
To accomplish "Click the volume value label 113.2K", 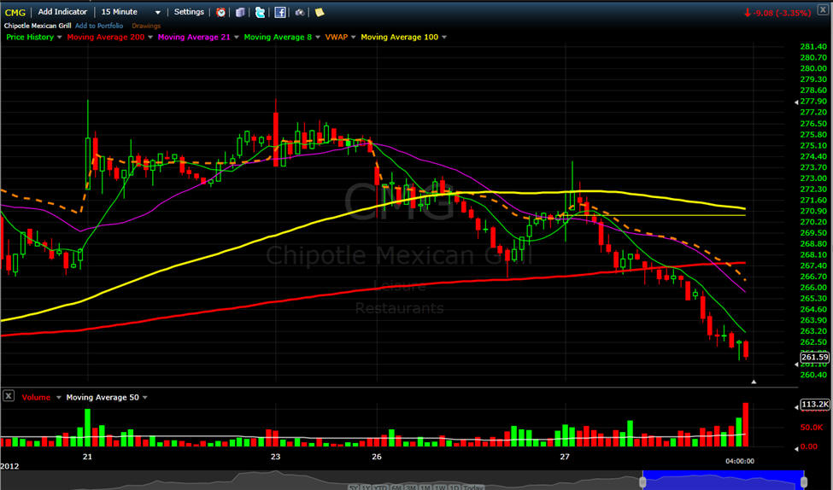I will [815, 405].
